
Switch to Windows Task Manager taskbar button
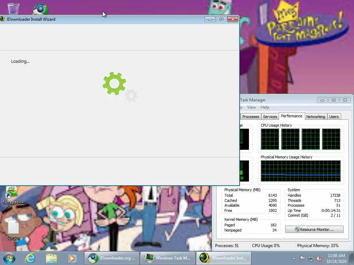coord(168,258)
